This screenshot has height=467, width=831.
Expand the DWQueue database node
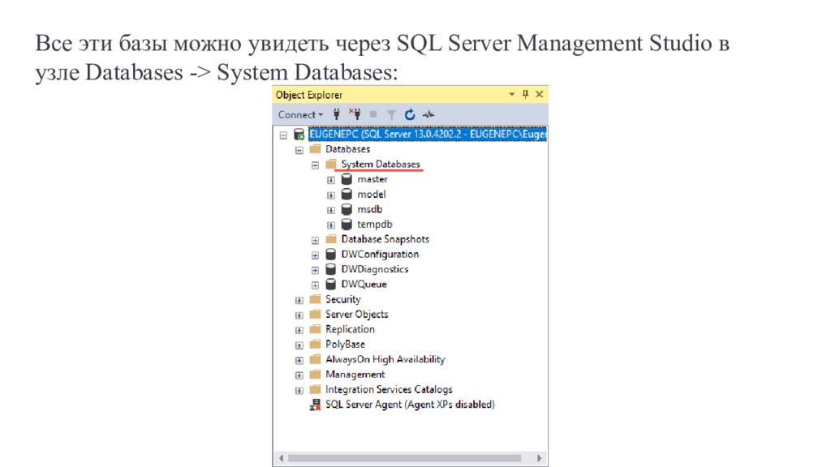click(x=316, y=285)
